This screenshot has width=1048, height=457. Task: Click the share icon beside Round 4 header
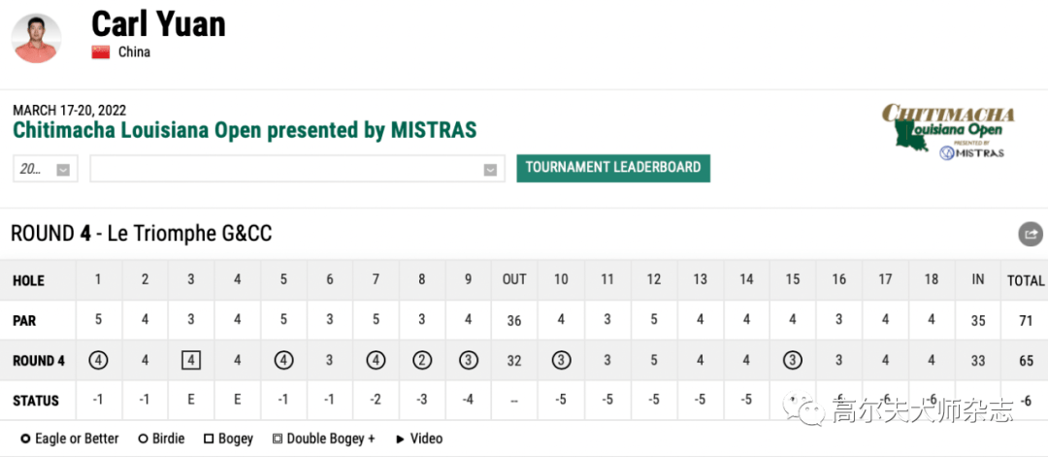1030,234
